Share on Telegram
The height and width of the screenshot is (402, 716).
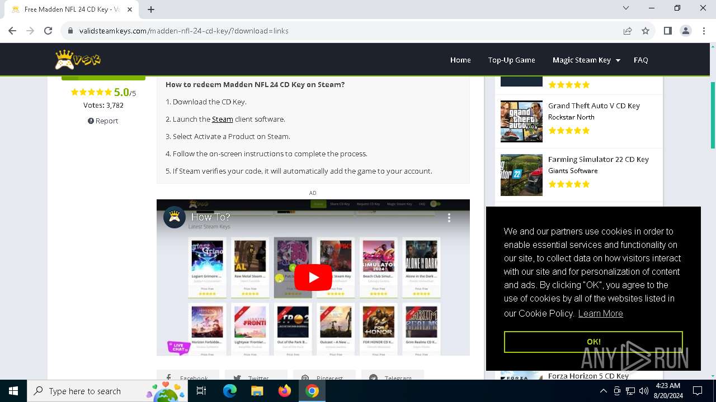[x=393, y=375]
